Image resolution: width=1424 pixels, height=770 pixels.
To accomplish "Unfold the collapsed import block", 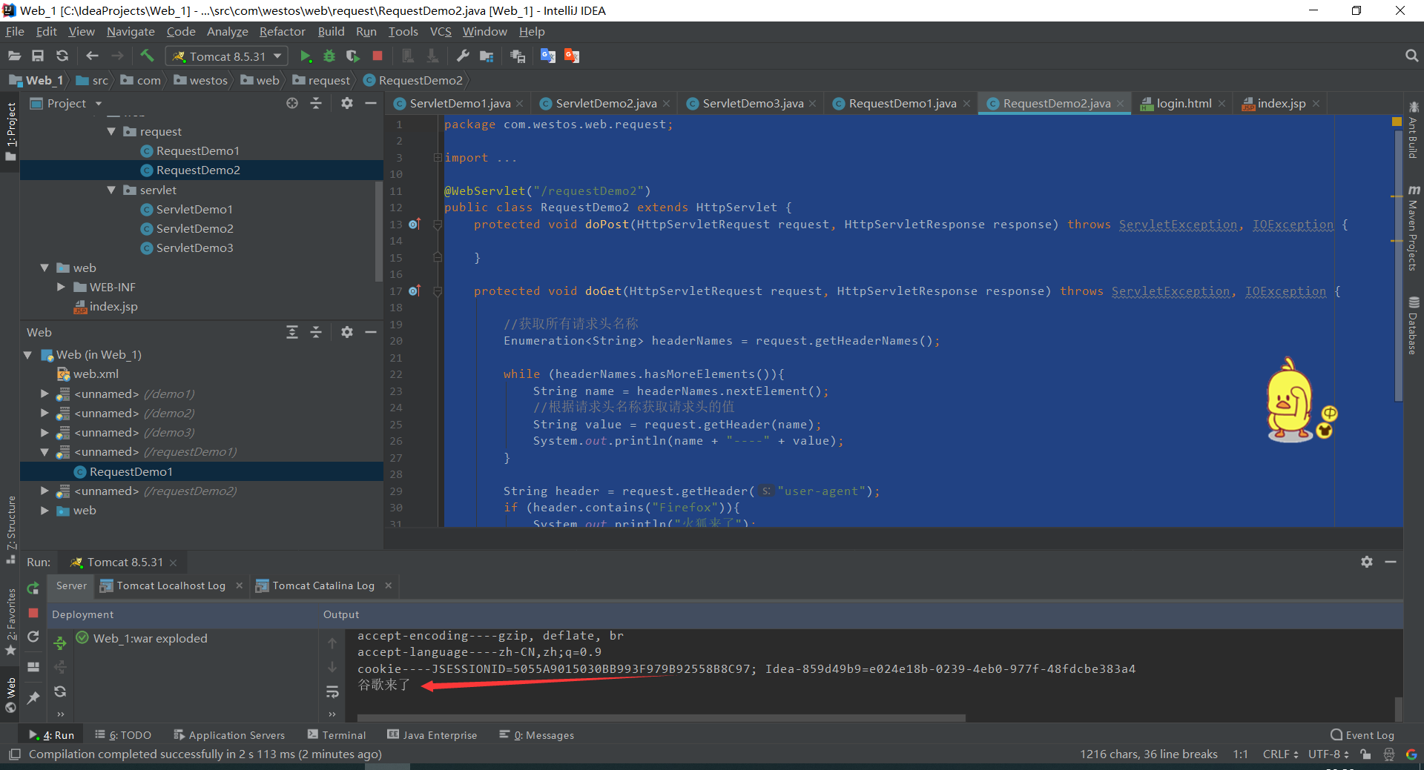I will pyautogui.click(x=438, y=157).
